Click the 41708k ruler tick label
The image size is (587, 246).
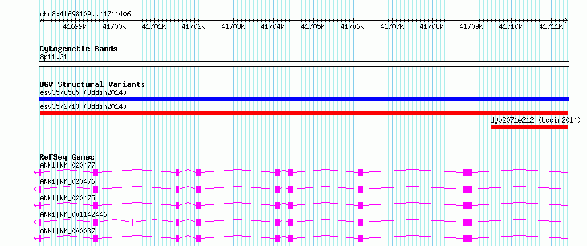(x=432, y=26)
